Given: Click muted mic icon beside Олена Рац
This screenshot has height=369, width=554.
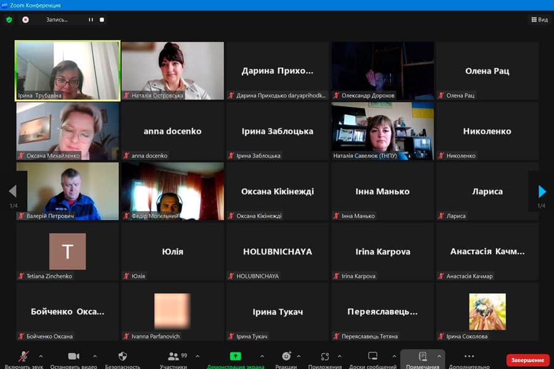Looking at the screenshot, I should point(441,95).
